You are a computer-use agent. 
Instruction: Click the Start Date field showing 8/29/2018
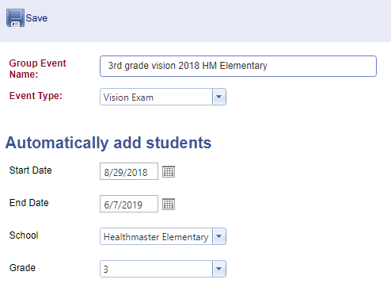tap(129, 171)
